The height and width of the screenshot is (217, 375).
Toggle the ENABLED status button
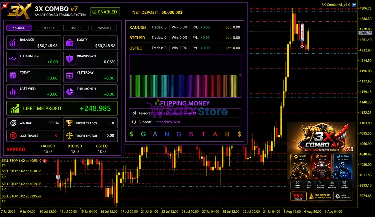tap(105, 12)
